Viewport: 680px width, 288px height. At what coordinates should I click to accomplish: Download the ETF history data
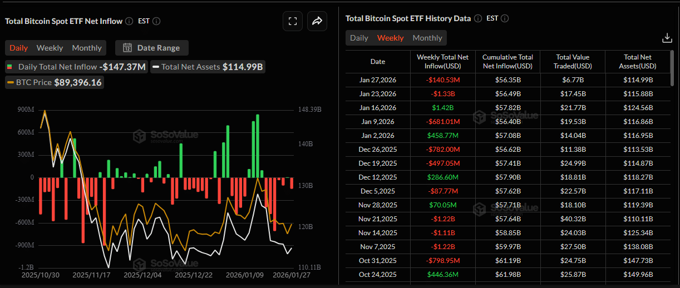667,38
